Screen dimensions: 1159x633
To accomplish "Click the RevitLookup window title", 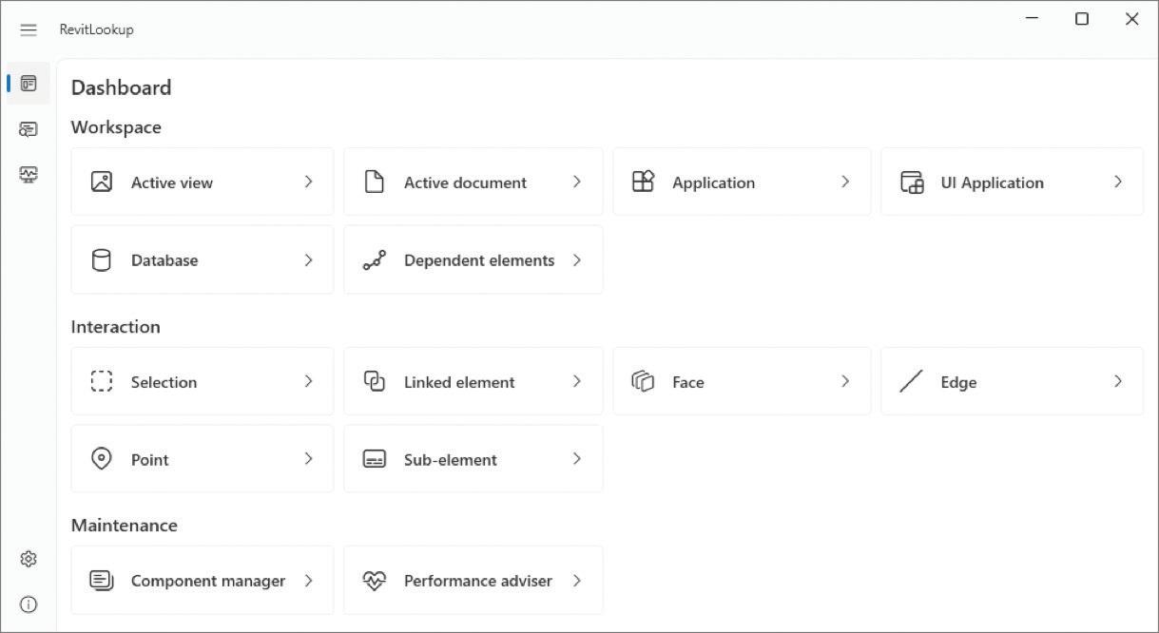I will click(97, 29).
